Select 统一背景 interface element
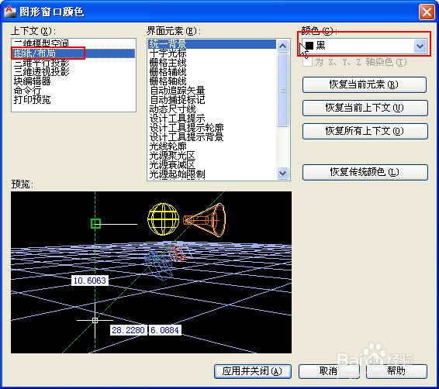 pyautogui.click(x=212, y=44)
